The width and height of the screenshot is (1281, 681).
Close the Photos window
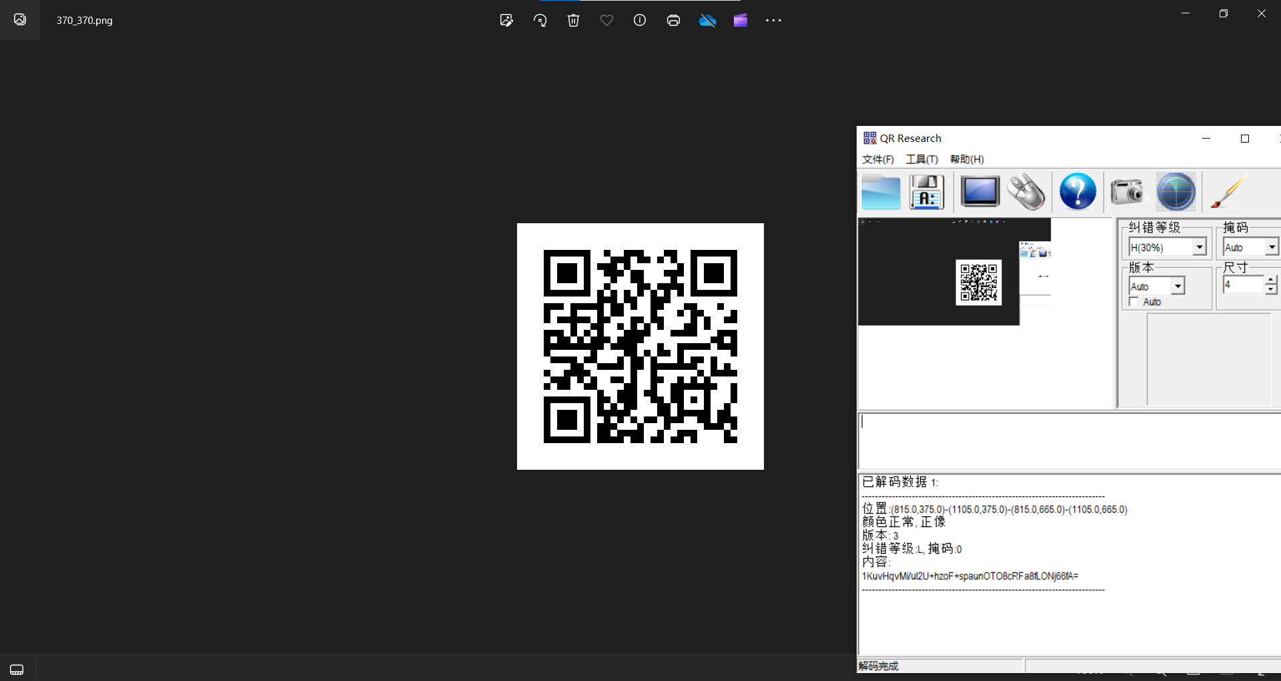coord(1262,13)
